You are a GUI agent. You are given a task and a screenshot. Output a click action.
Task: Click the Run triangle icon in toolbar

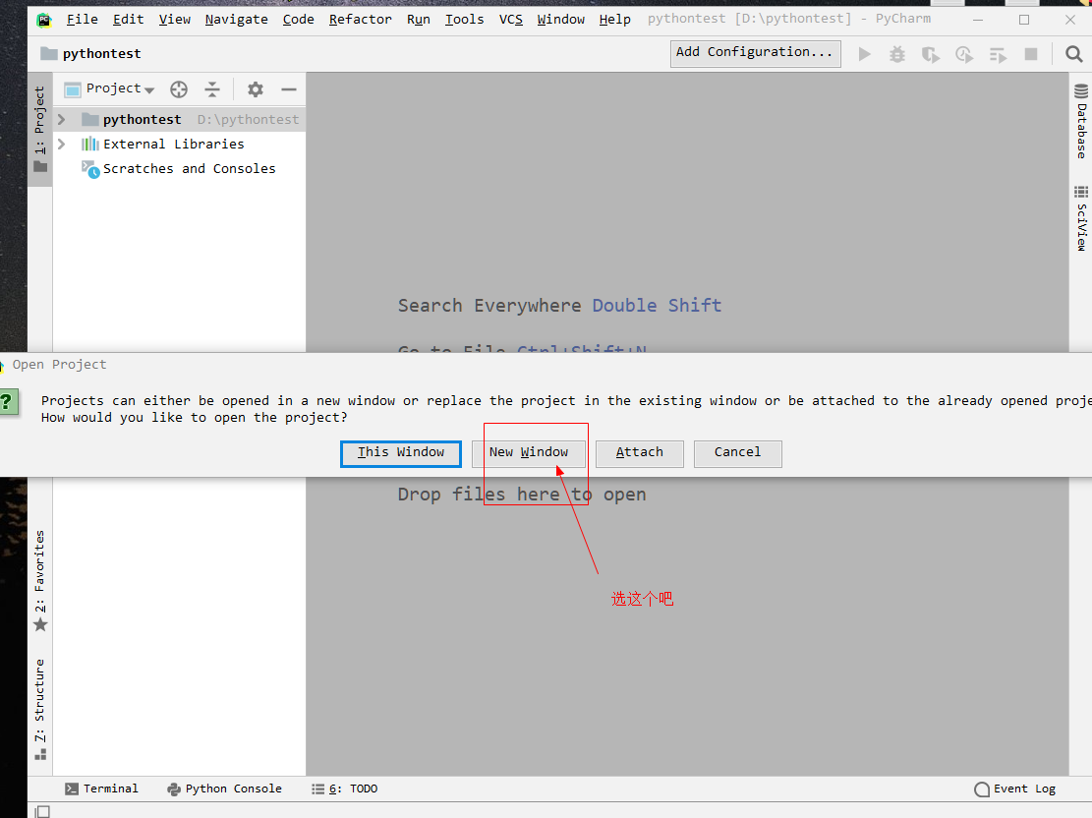click(864, 54)
